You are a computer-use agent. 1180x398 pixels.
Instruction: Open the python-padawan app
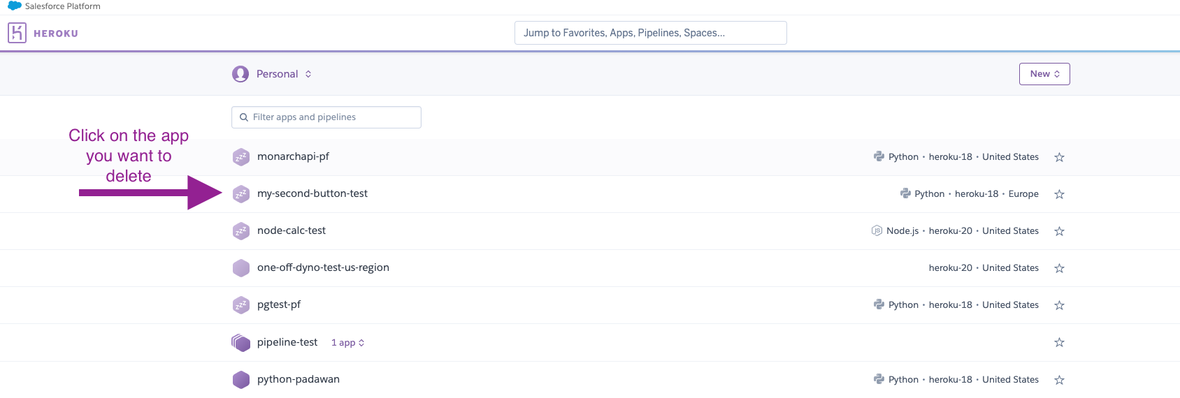(x=298, y=379)
